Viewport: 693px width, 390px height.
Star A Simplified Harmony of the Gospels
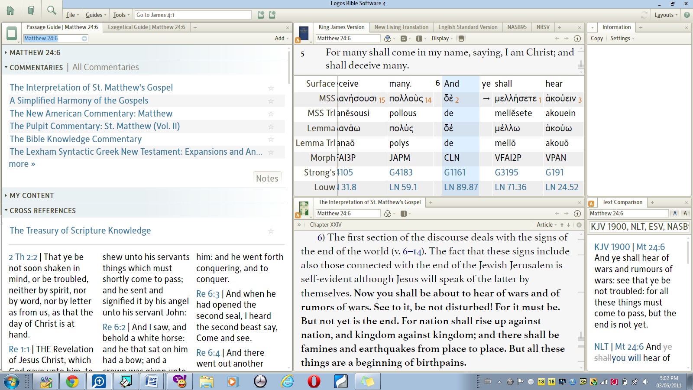[x=271, y=101]
